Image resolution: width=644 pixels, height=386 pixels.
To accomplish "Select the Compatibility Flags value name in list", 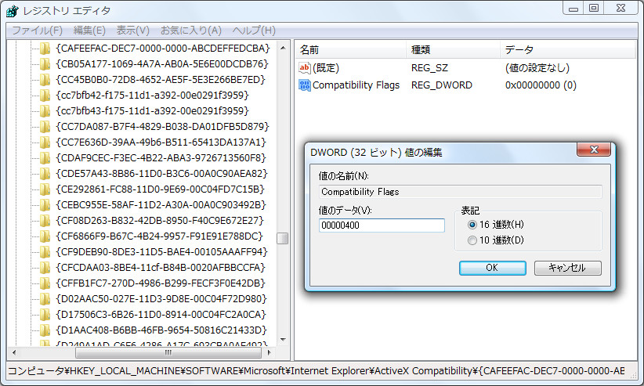I will [356, 85].
